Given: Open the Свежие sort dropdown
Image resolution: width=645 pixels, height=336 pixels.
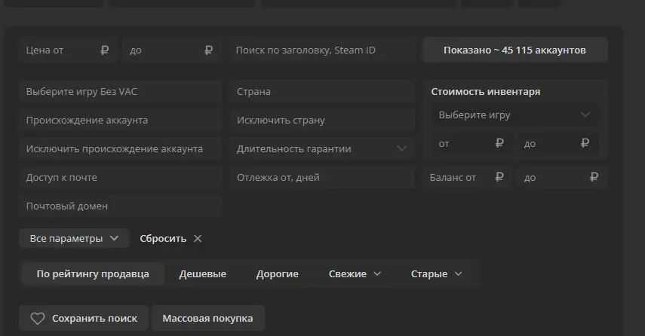Looking at the screenshot, I should 355,274.
